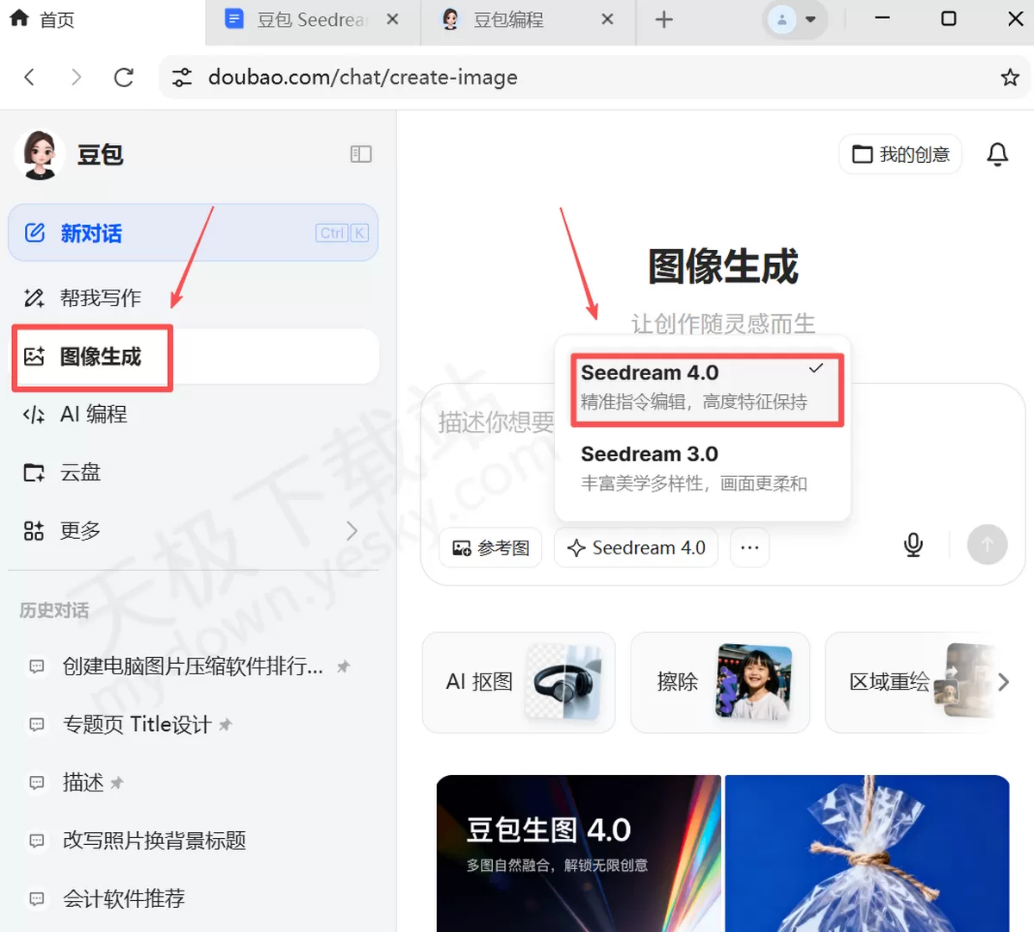Click the microphone voice input icon
Screen dimensions: 1034x932
tap(913, 545)
